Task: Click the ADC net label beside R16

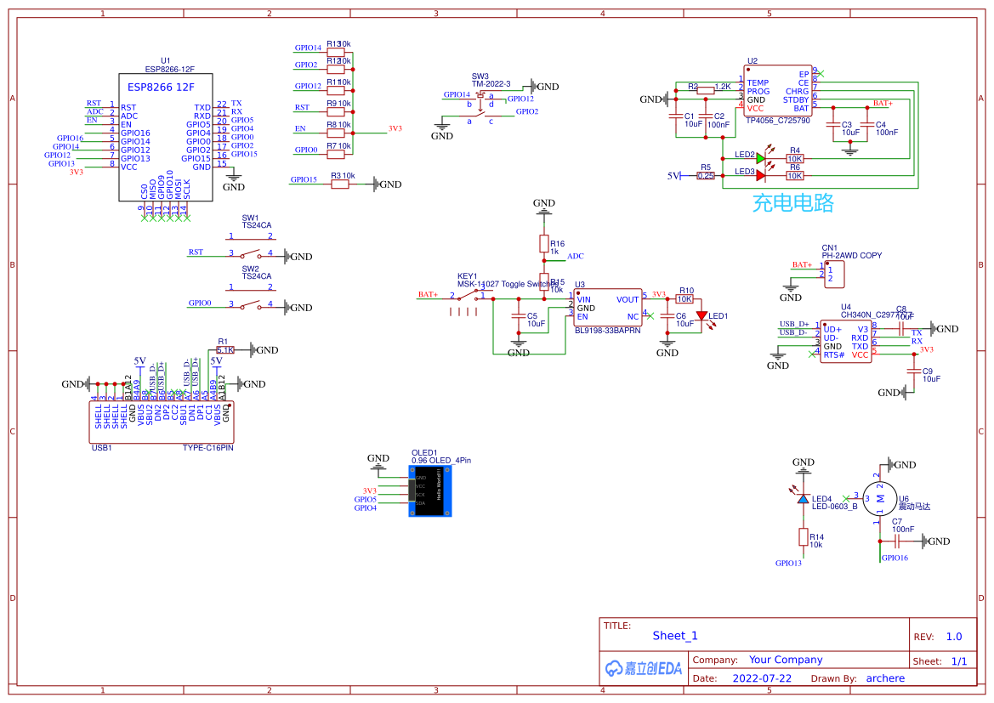Action: click(576, 256)
